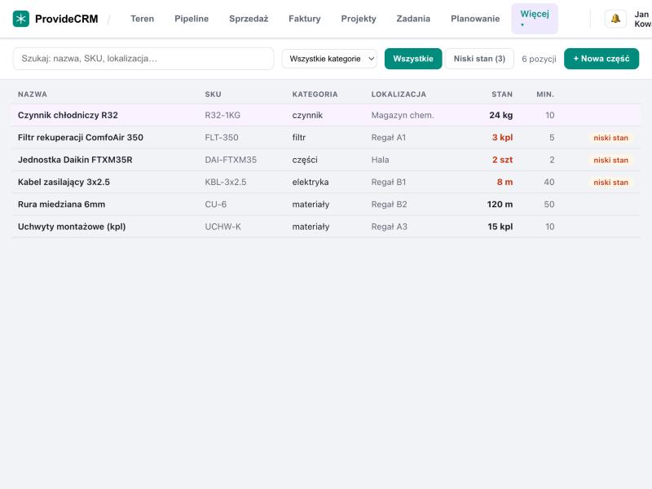This screenshot has width=652, height=489.
Task: Click the STAN column header
Action: coord(502,95)
